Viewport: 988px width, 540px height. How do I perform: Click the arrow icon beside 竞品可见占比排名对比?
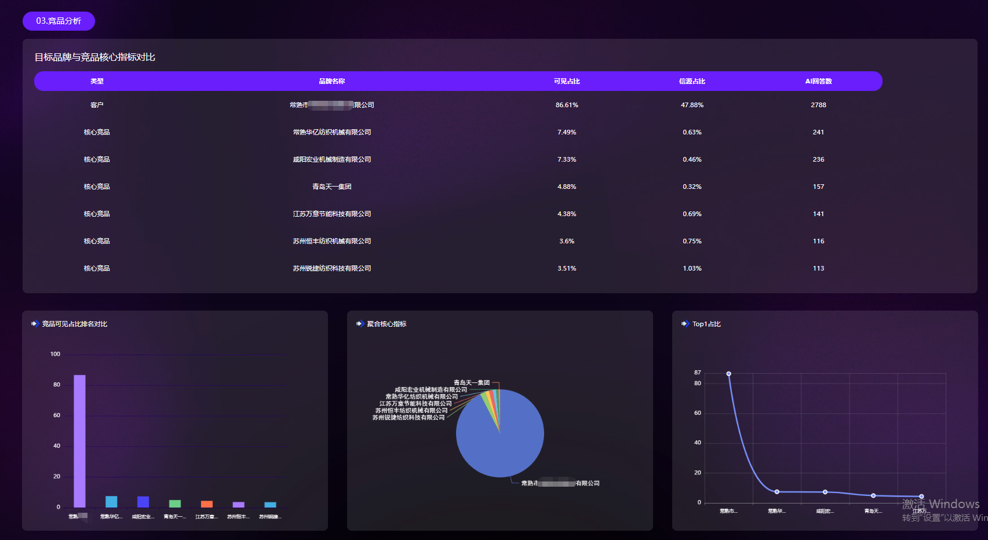tap(35, 324)
